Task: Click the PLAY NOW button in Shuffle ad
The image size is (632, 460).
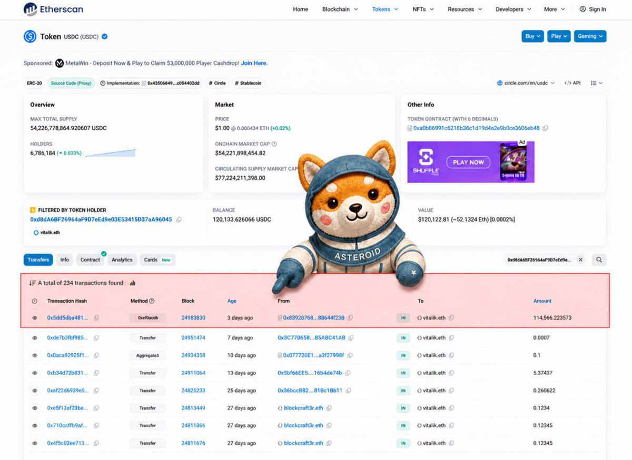Action: pyautogui.click(x=468, y=162)
